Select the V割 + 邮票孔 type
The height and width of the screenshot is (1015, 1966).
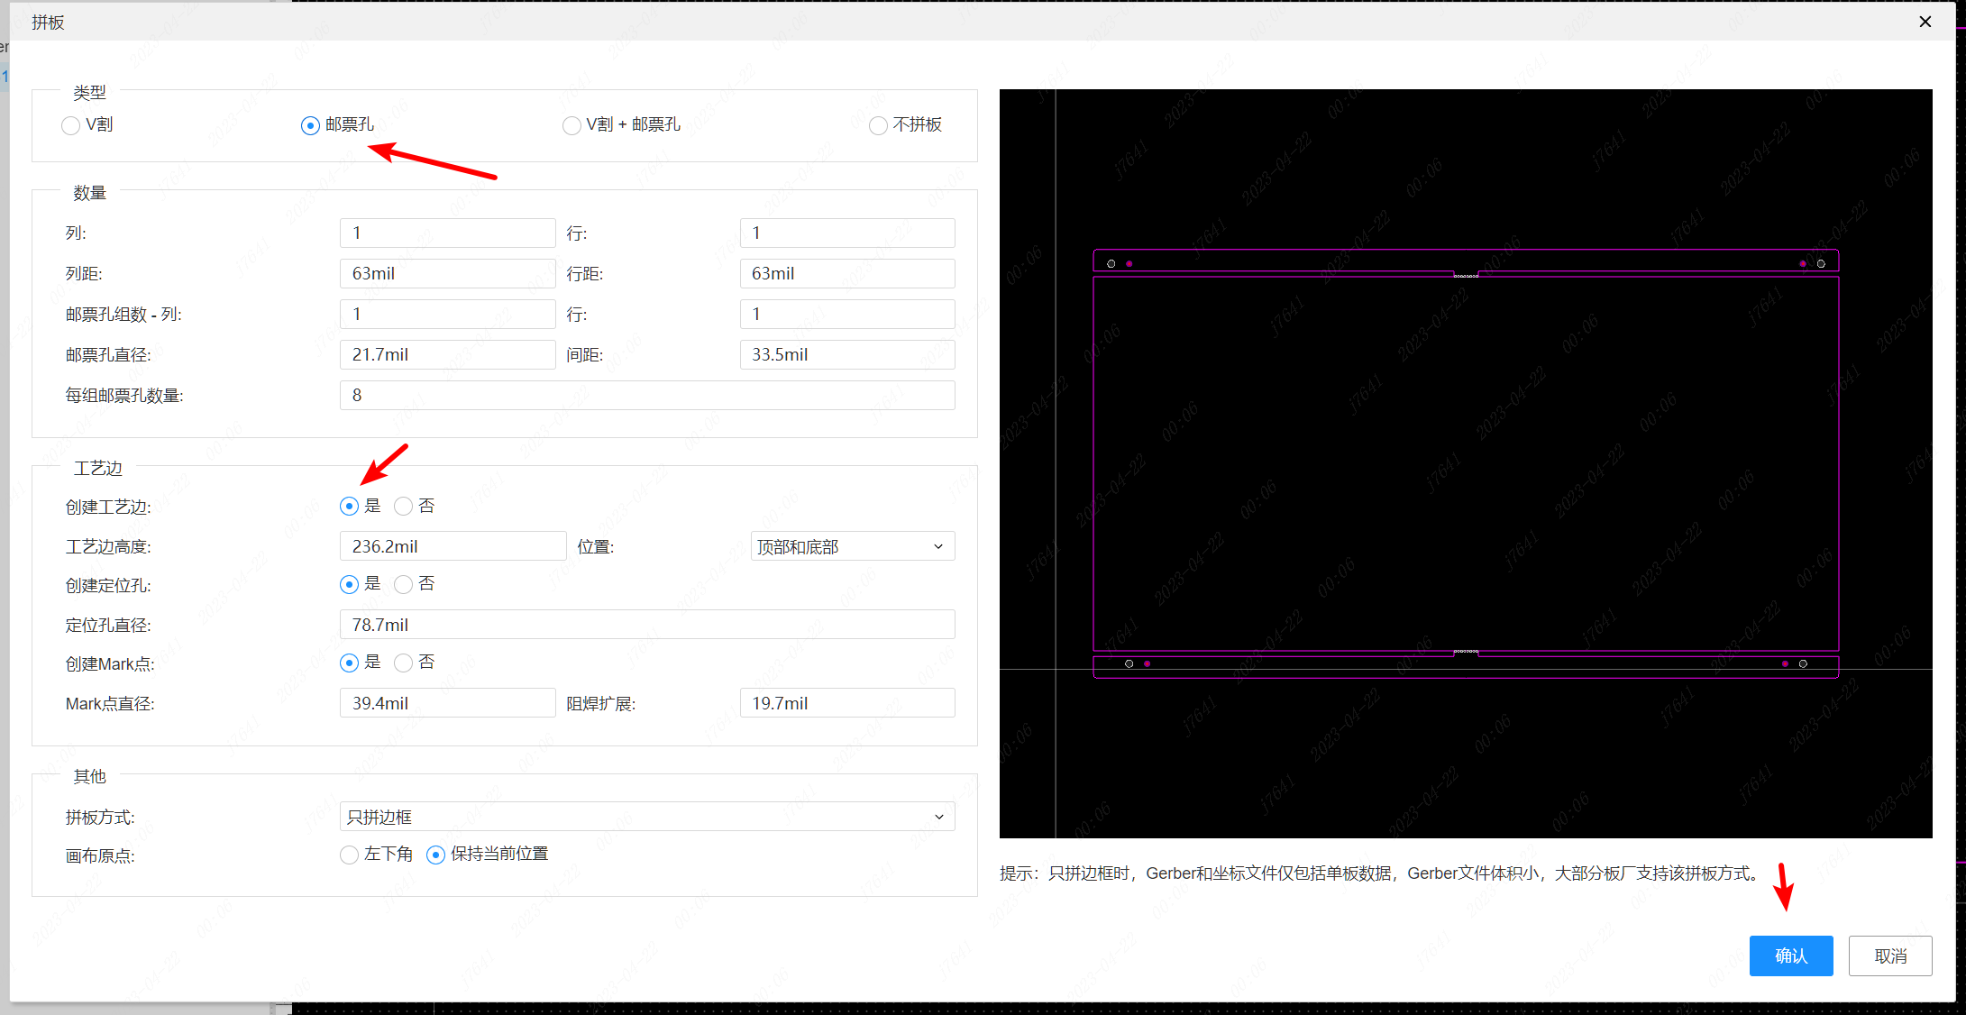(572, 125)
